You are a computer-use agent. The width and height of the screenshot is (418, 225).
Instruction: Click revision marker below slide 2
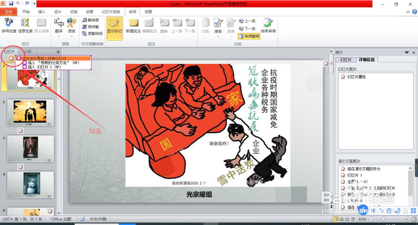tap(21, 131)
